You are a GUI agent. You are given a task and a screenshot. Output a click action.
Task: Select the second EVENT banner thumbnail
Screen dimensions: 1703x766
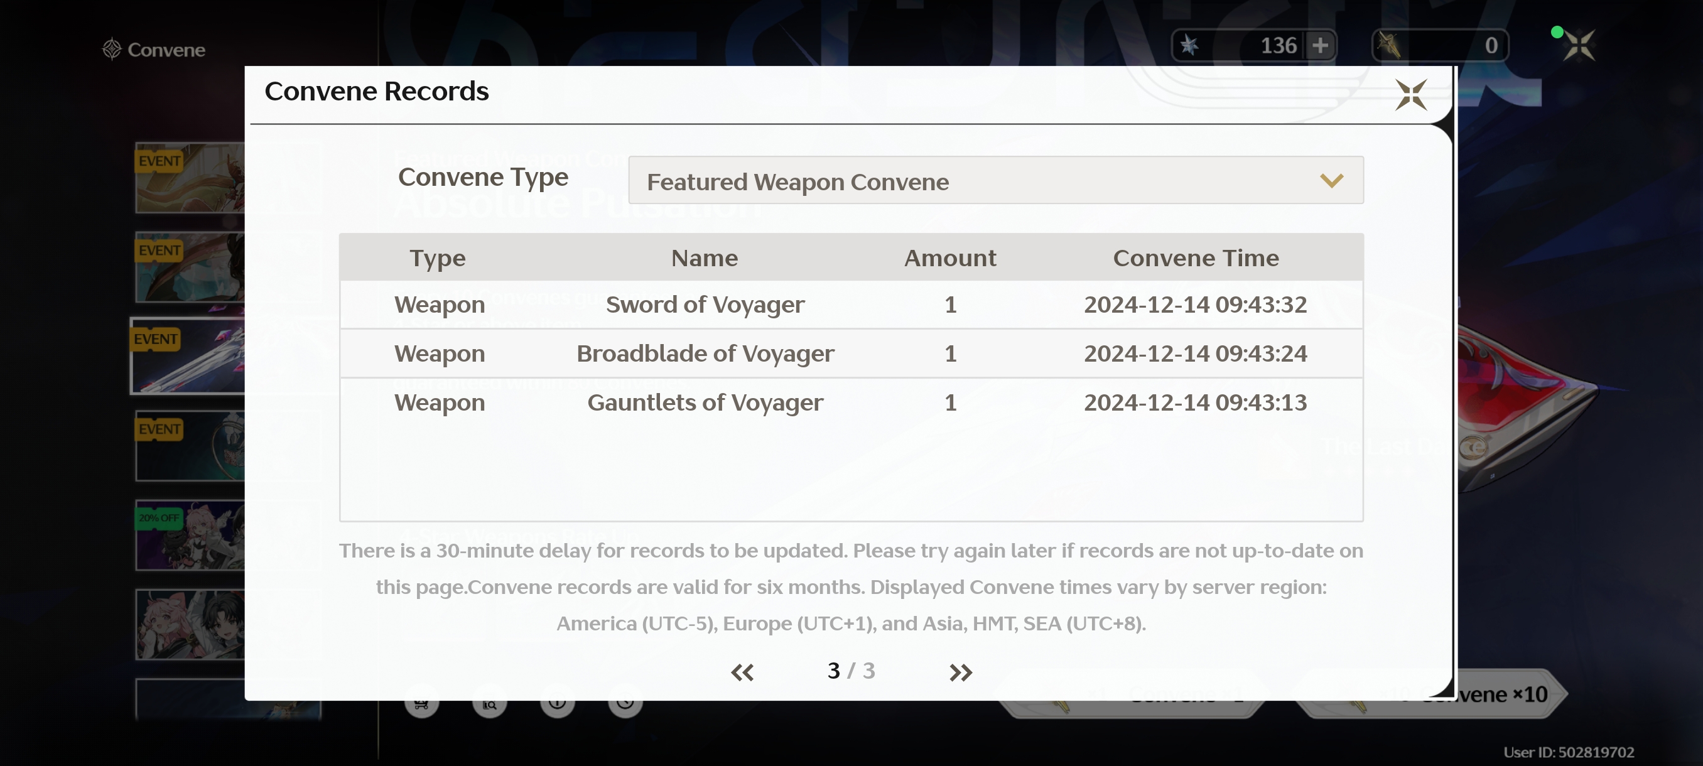coord(190,267)
